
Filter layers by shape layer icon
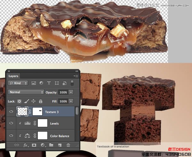(57, 83)
